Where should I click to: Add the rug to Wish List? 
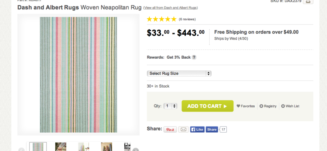(x=290, y=106)
